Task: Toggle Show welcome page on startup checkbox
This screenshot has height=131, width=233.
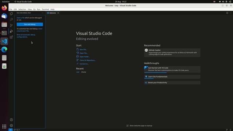Action: 127,126
